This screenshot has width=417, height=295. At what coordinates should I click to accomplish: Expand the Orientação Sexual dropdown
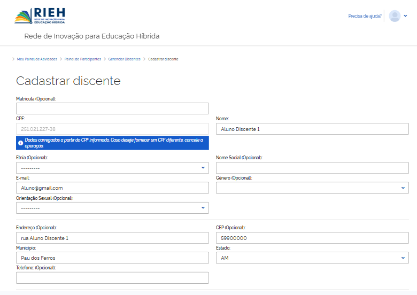(112, 208)
